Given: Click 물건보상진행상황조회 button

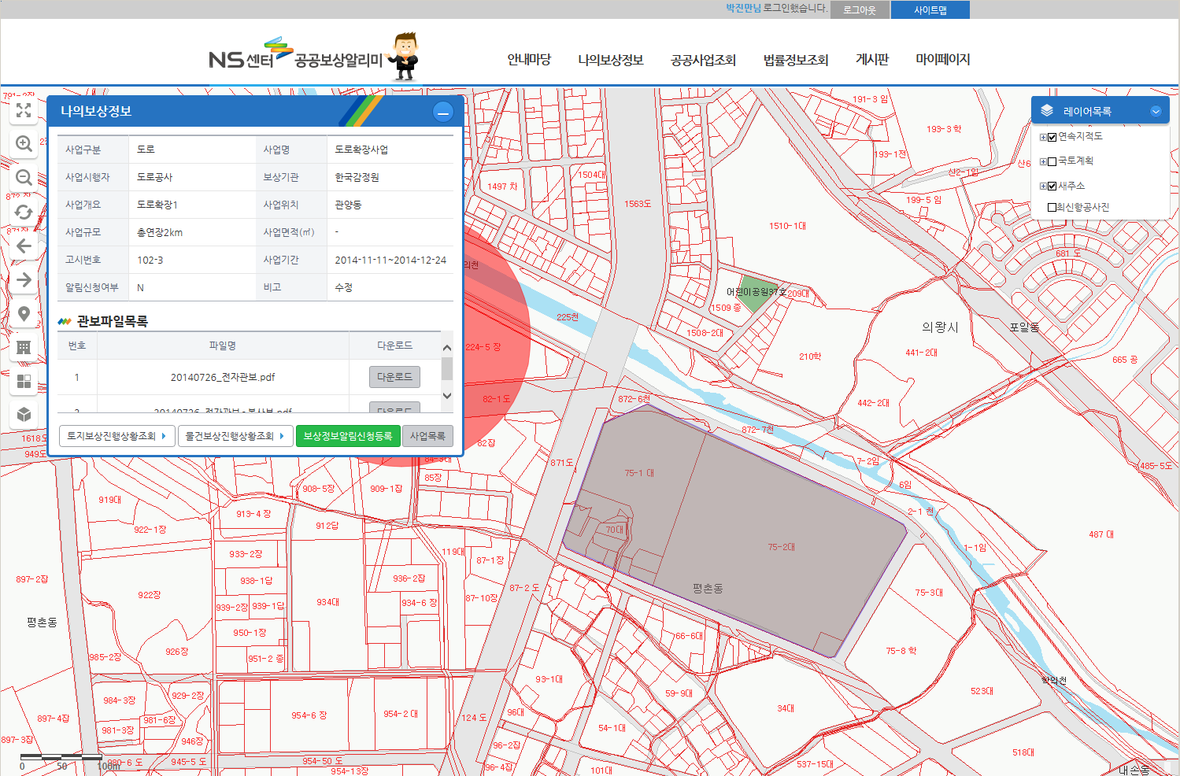Looking at the screenshot, I should point(235,436).
